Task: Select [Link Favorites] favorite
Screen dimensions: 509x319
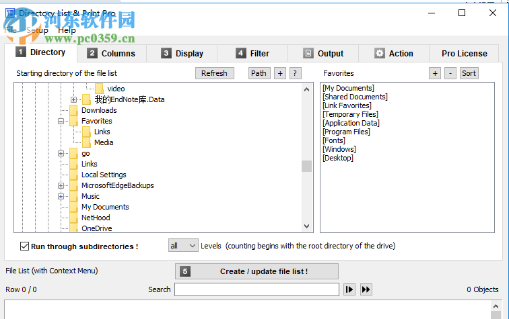Action: pyautogui.click(x=347, y=105)
